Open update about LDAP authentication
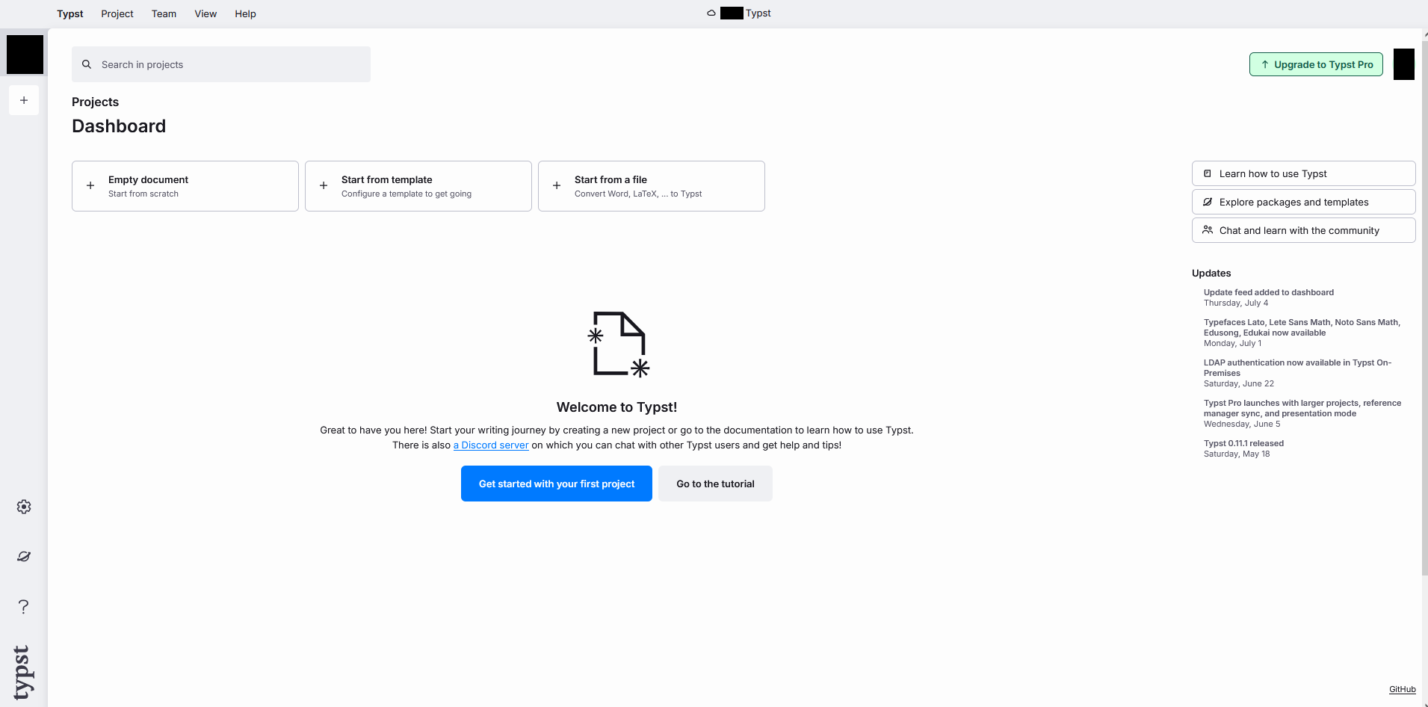 coord(1299,373)
